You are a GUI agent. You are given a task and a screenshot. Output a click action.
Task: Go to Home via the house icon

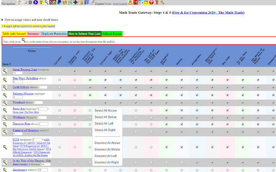19,2
